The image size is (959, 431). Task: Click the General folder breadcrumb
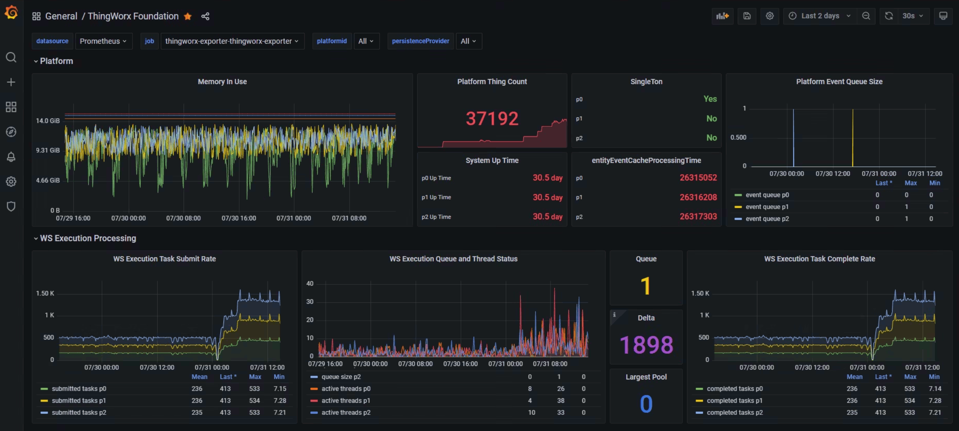pyautogui.click(x=61, y=16)
